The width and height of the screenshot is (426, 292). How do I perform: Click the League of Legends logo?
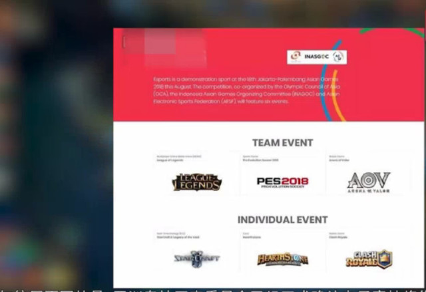pos(197,182)
